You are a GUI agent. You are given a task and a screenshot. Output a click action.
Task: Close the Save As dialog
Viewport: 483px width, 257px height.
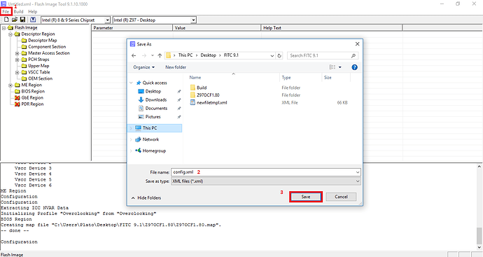pyautogui.click(x=357, y=44)
